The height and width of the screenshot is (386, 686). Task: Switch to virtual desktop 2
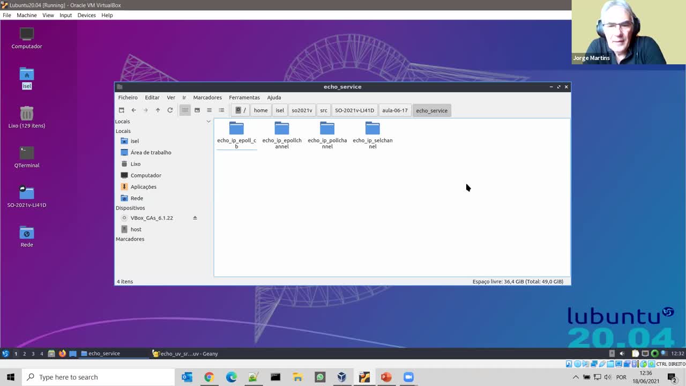click(24, 354)
